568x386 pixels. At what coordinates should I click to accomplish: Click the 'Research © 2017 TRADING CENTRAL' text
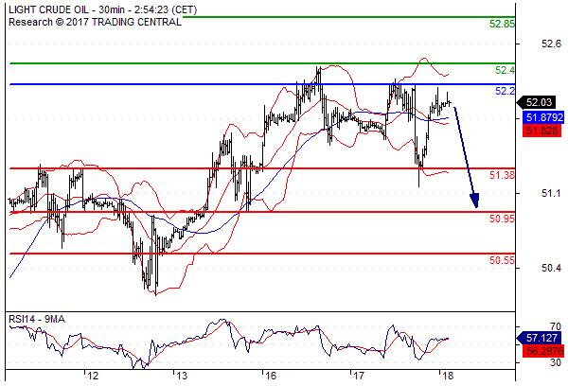click(x=95, y=22)
